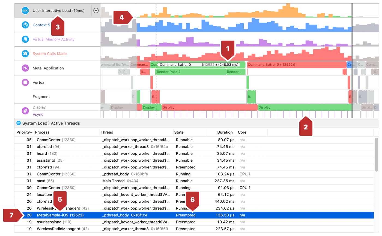
Task: Click the Render Pass 2 green bar
Action: click(190, 72)
